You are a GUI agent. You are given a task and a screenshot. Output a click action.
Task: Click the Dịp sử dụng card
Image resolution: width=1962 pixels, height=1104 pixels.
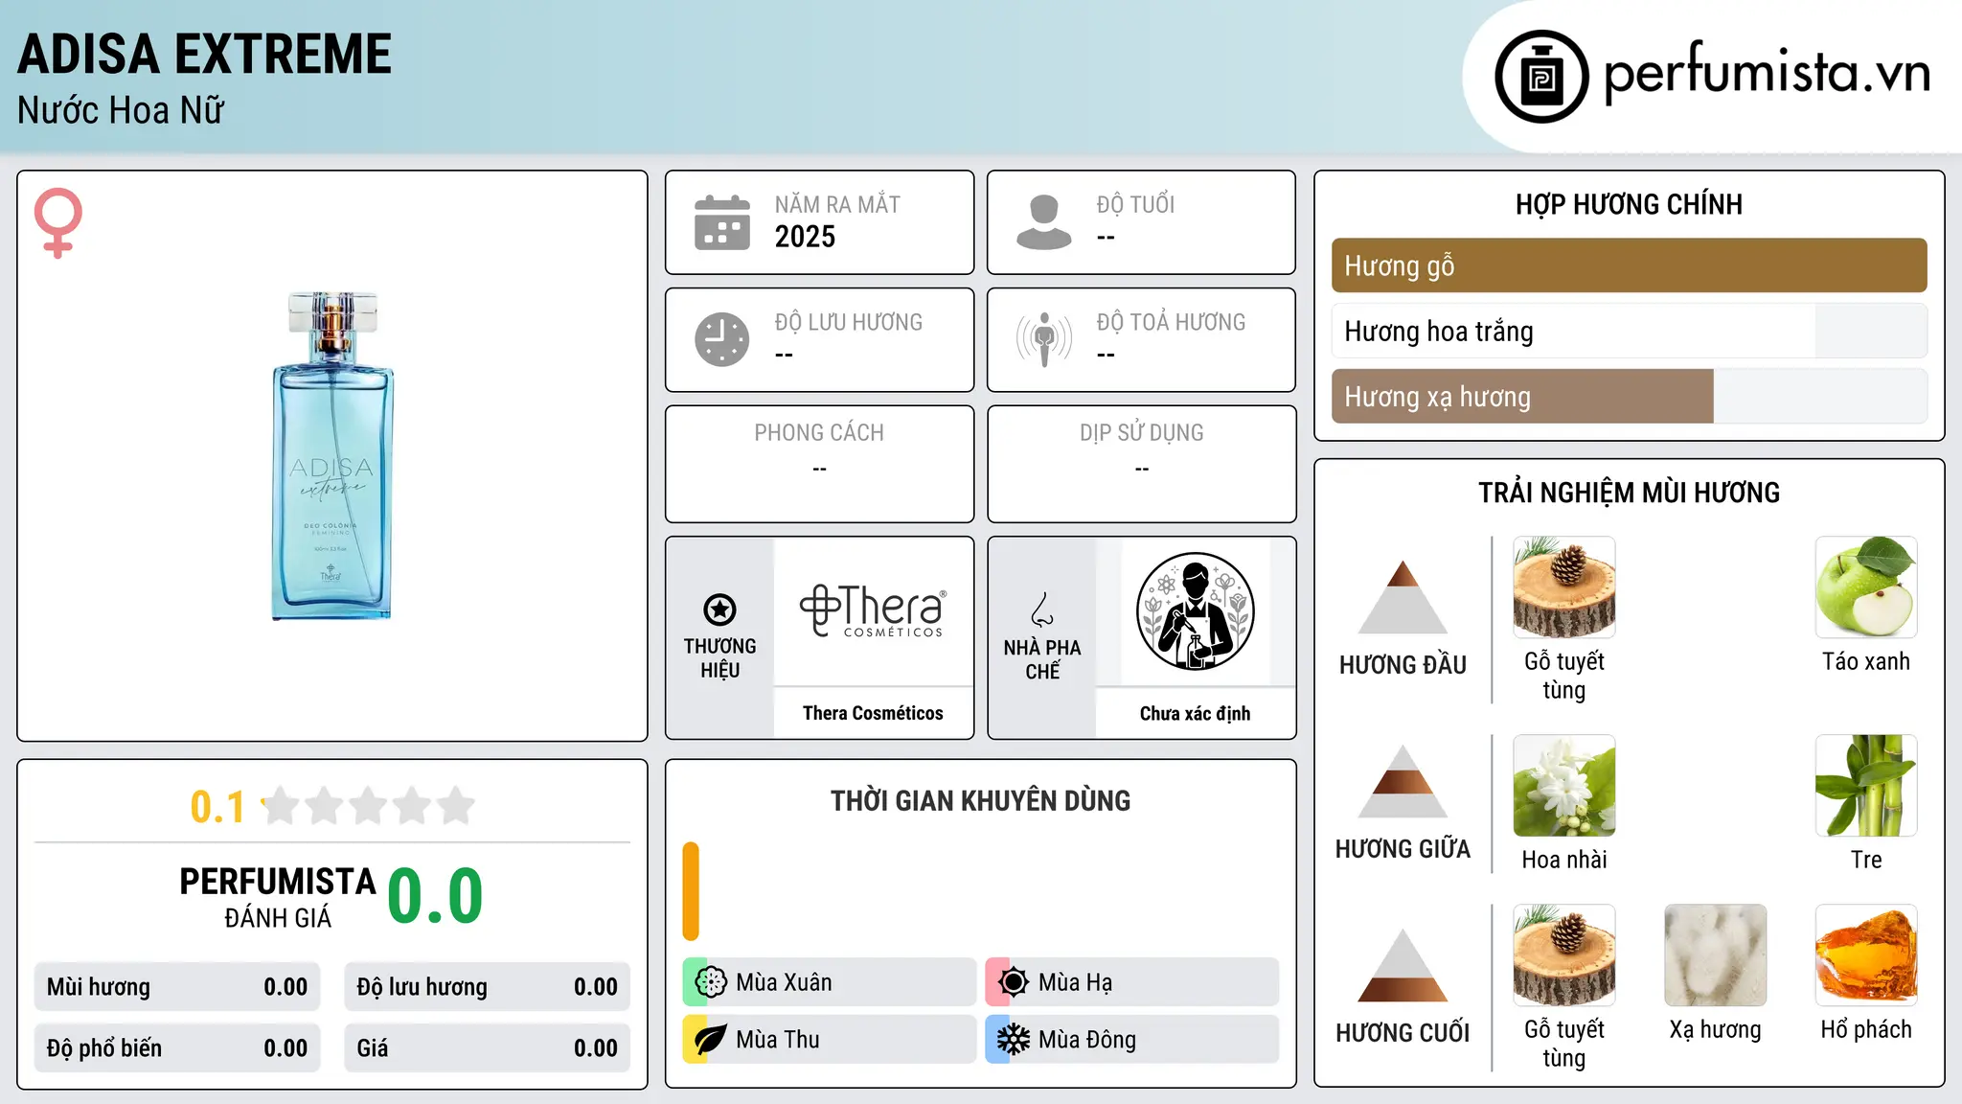(1141, 464)
